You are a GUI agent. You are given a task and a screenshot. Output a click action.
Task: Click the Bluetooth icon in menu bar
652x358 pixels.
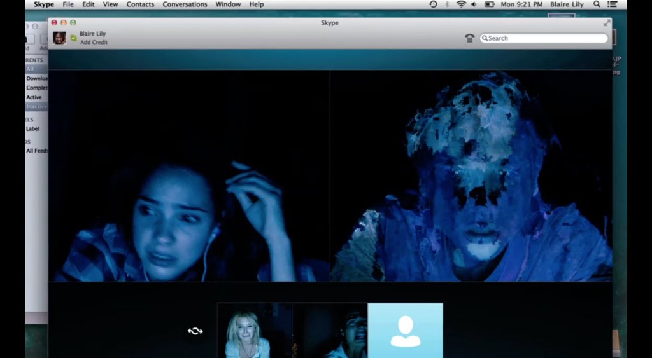pos(448,4)
